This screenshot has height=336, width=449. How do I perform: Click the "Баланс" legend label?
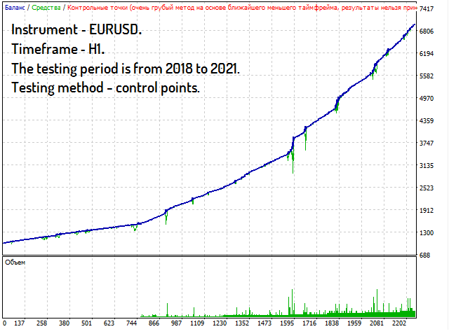[x=13, y=7]
